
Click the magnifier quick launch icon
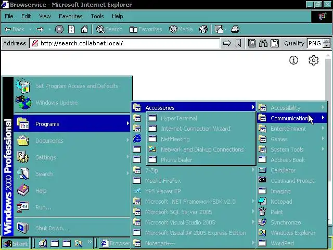pyautogui.click(x=79, y=243)
